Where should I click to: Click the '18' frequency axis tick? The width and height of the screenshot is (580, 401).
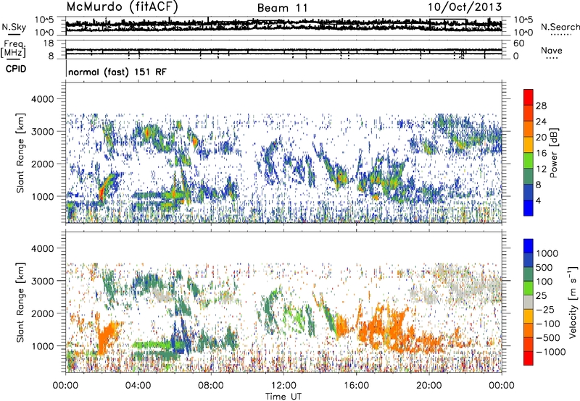point(48,43)
